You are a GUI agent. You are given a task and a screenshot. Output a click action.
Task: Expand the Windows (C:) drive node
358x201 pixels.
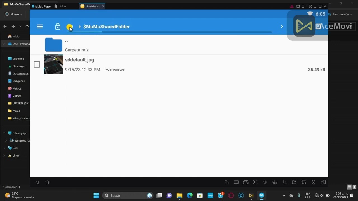[x=6, y=141]
